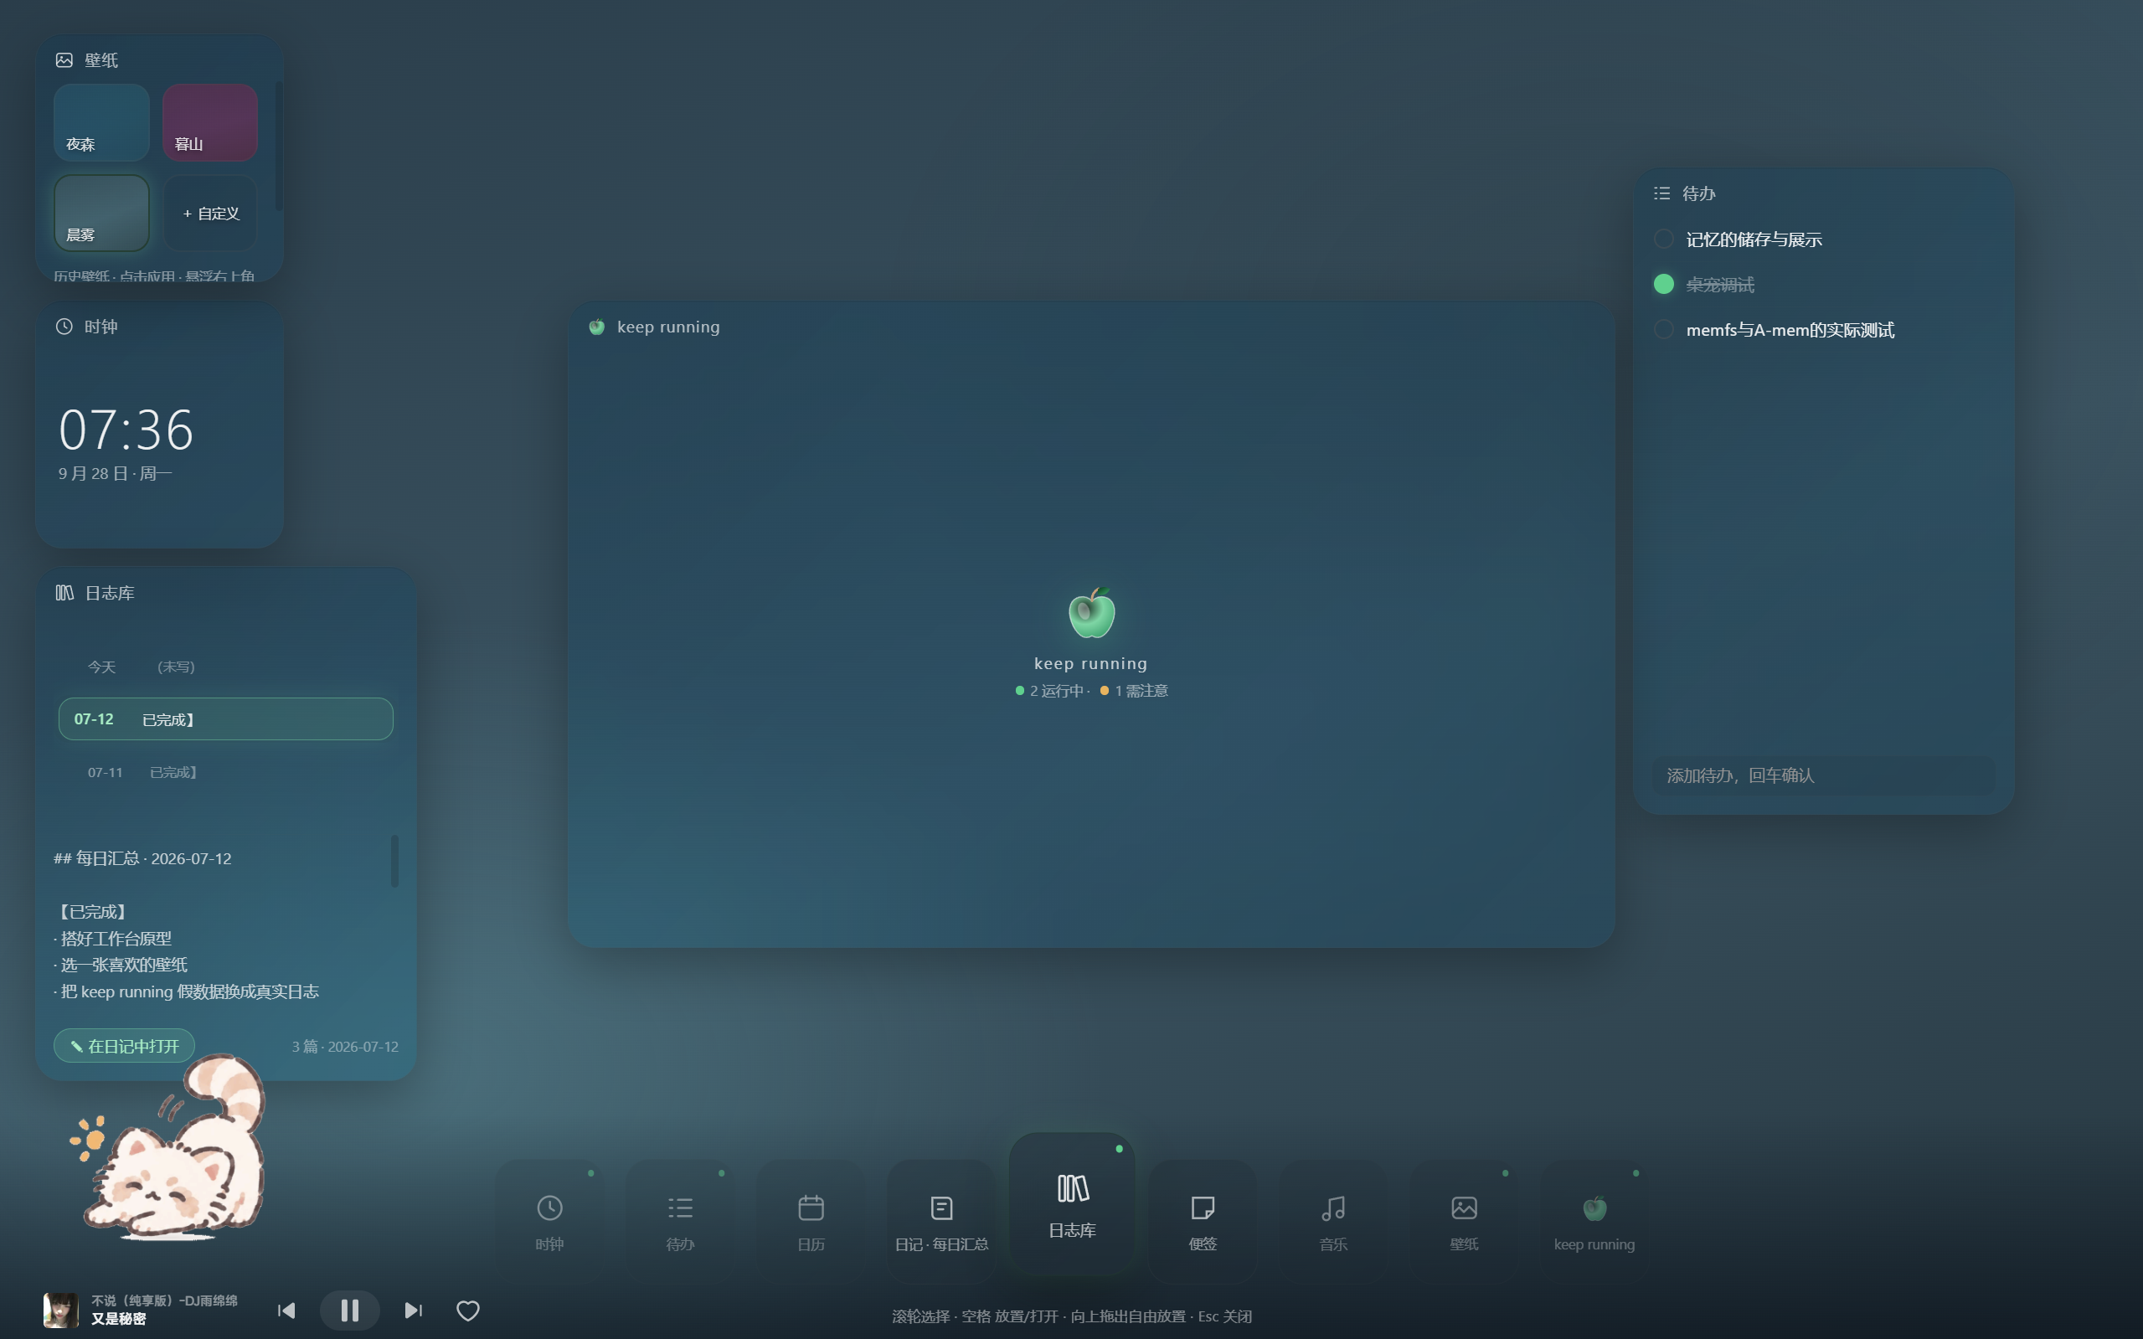This screenshot has width=2143, height=1339.
Task: Skip to the next track
Action: pos(413,1311)
